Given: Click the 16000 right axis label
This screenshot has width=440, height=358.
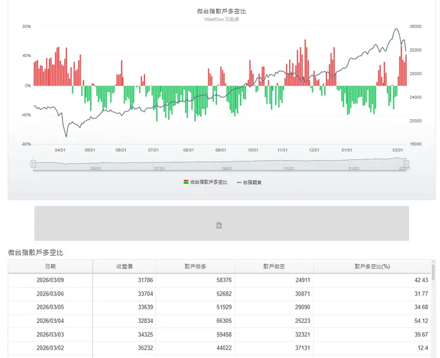Looking at the screenshot, I should (x=416, y=144).
